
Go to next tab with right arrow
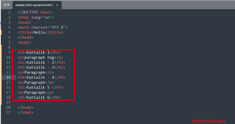(9, 5)
